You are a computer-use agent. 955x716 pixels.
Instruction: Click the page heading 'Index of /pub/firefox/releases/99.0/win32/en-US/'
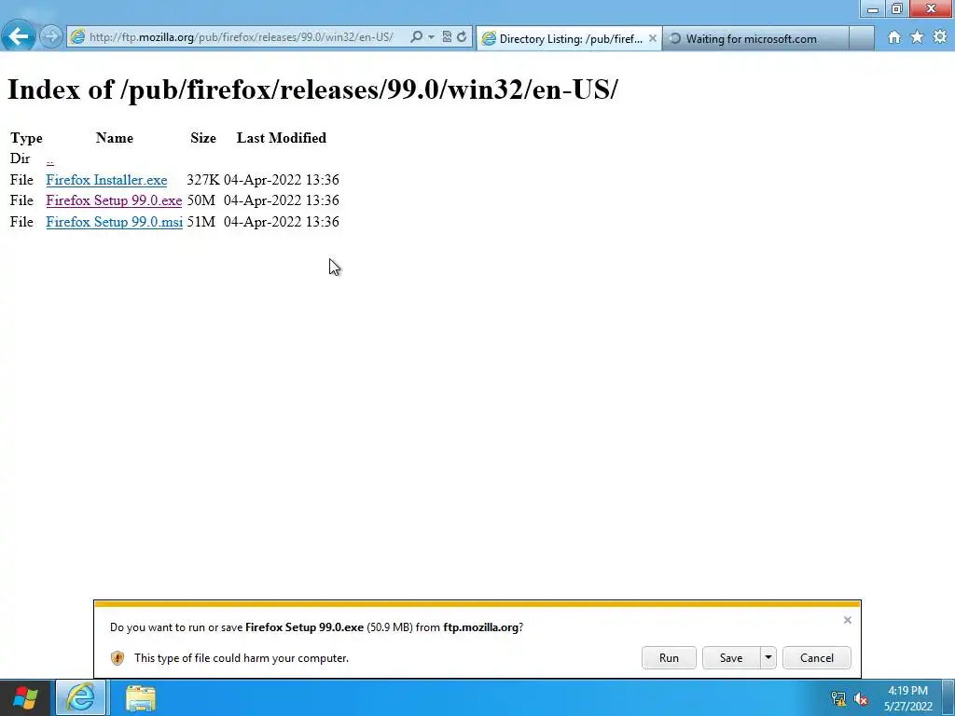tap(312, 89)
